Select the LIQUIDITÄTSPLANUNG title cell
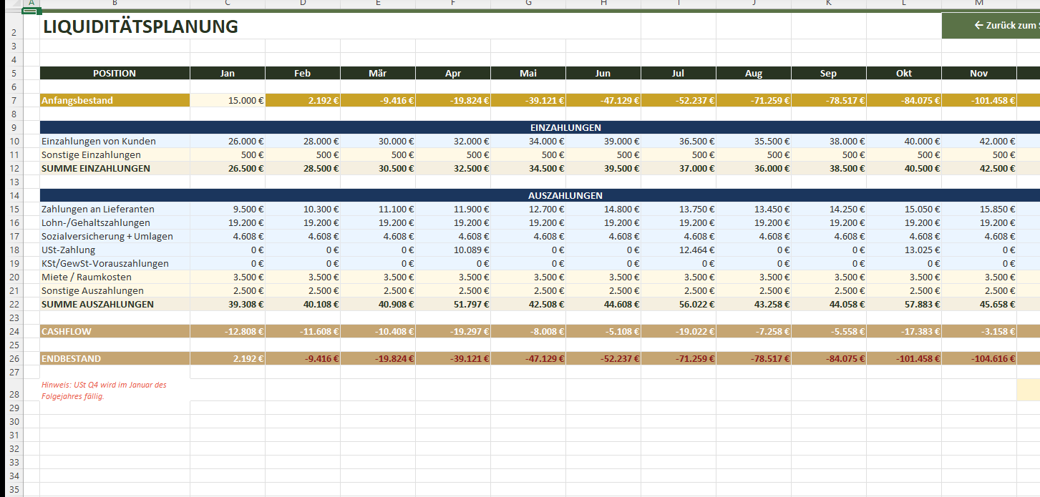Image resolution: width=1040 pixels, height=497 pixels. click(140, 27)
